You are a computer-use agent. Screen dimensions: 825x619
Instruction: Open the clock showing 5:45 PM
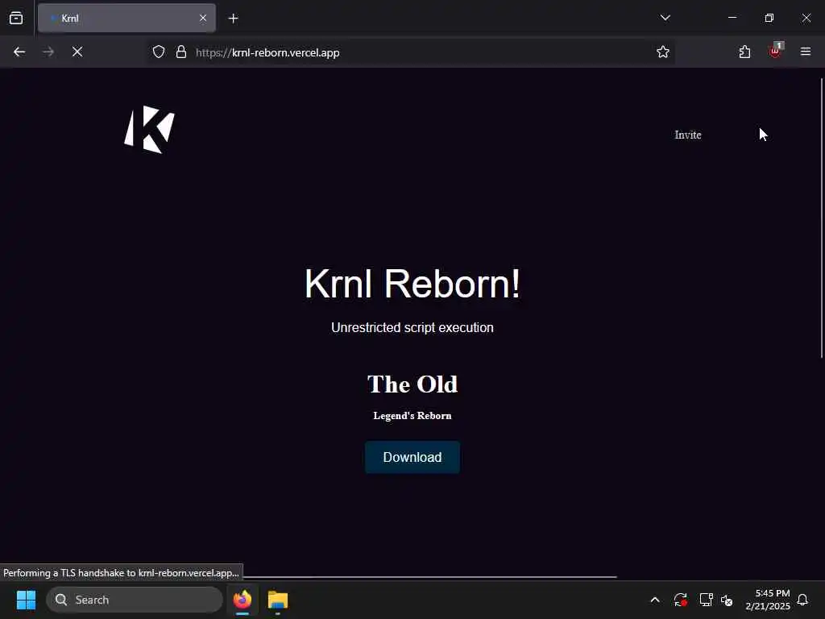pos(768,600)
